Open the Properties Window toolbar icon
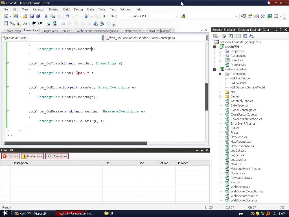 [x=250, y=16]
